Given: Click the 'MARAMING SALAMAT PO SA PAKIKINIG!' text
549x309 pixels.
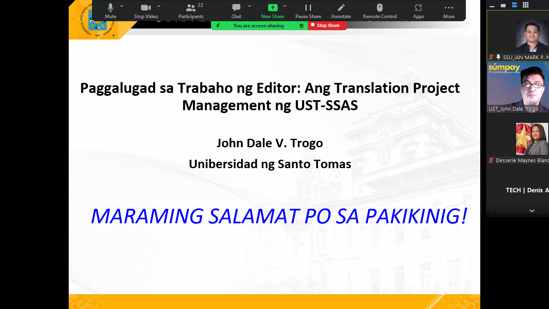Looking at the screenshot, I should click(x=279, y=216).
